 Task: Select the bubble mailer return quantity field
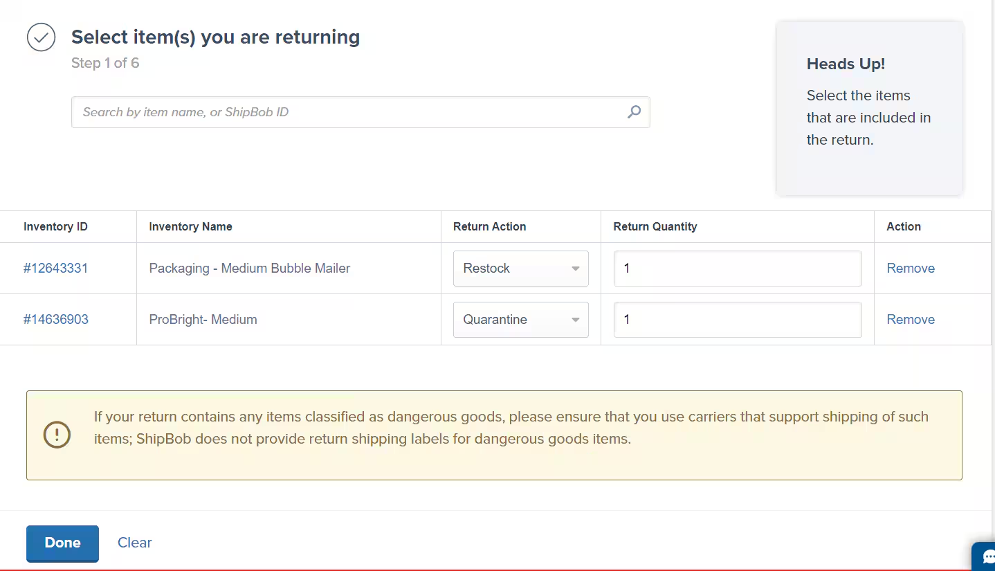[x=737, y=269]
